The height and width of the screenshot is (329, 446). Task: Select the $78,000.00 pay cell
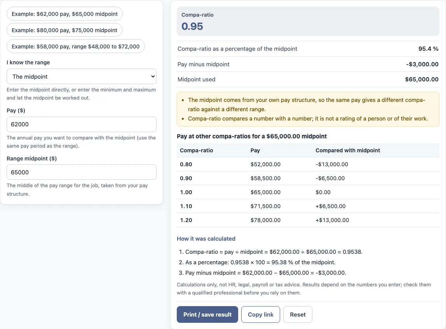[265, 220]
